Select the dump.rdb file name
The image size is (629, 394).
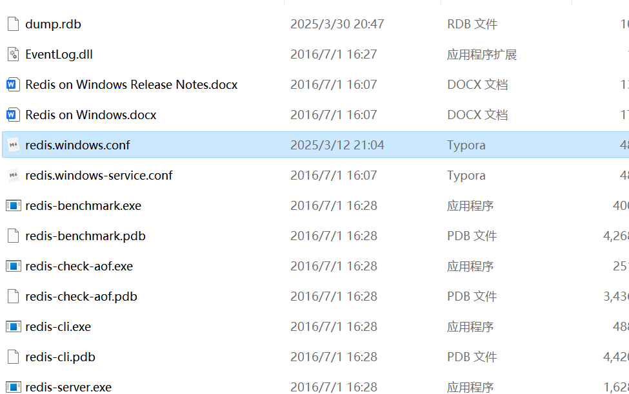click(53, 24)
